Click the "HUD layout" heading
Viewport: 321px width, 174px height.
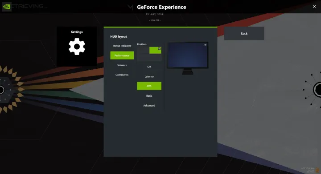pyautogui.click(x=119, y=37)
